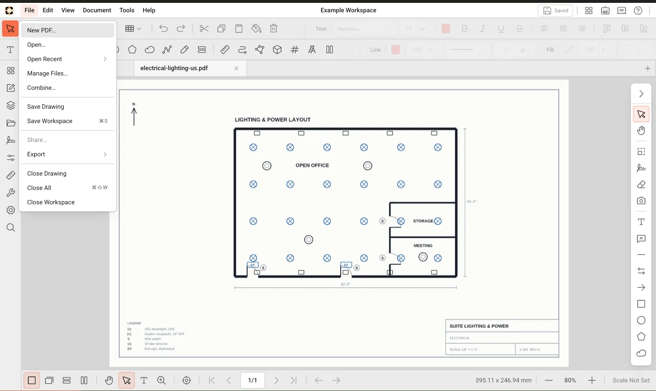Toggle the select pointer mode in bottom bar
Viewport: 656px width, 391px height.
tap(126, 380)
